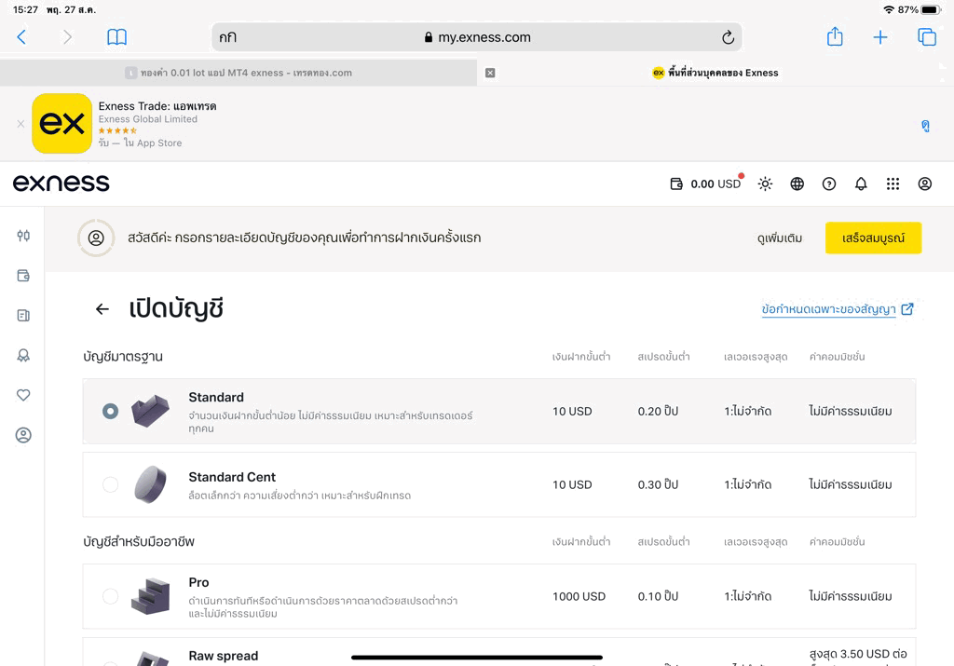Viewport: 954px width, 666px height.
Task: Open the contract specifications link
Action: (x=838, y=309)
